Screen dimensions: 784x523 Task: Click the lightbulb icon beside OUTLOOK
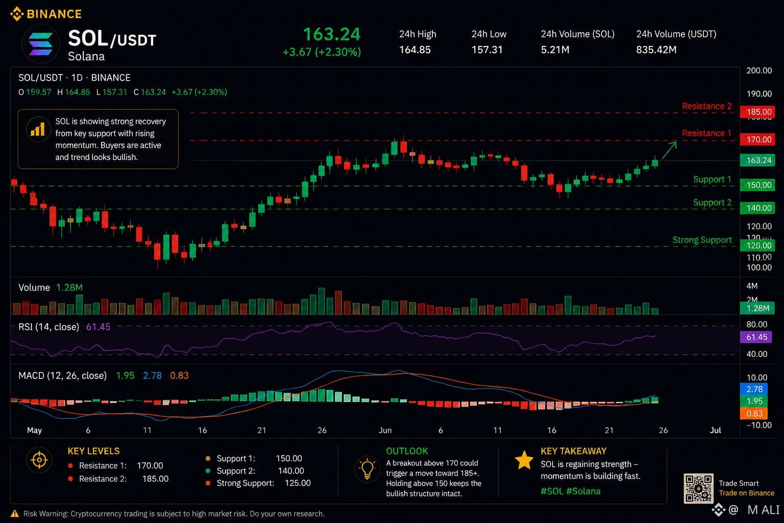pyautogui.click(x=367, y=468)
